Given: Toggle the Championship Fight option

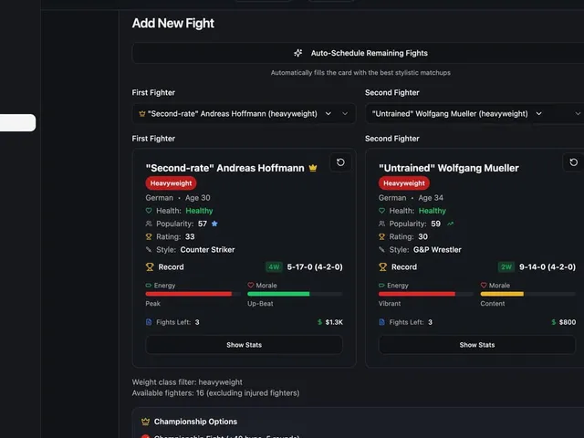Looking at the screenshot, I should pyautogui.click(x=146, y=436).
